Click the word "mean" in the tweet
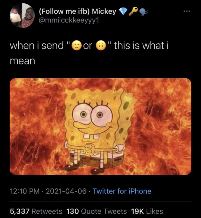 click(x=22, y=61)
